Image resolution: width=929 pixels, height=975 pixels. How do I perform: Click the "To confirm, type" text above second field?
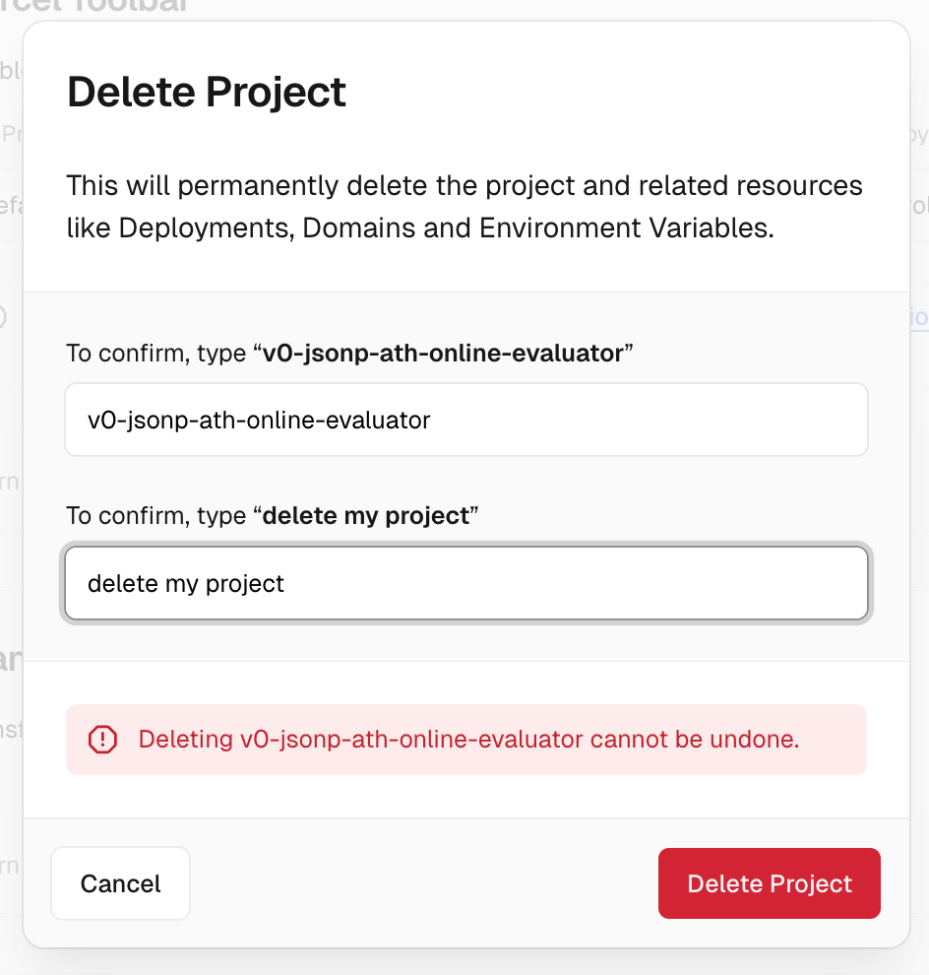[x=157, y=516]
